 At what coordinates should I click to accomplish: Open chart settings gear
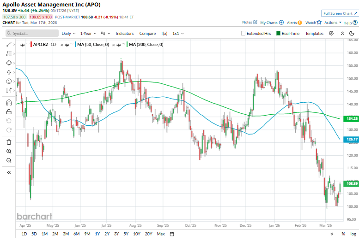pyautogui.click(x=331, y=33)
